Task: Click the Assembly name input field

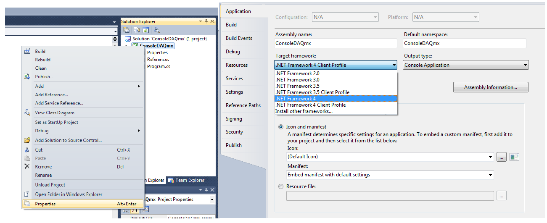Action: [336, 43]
